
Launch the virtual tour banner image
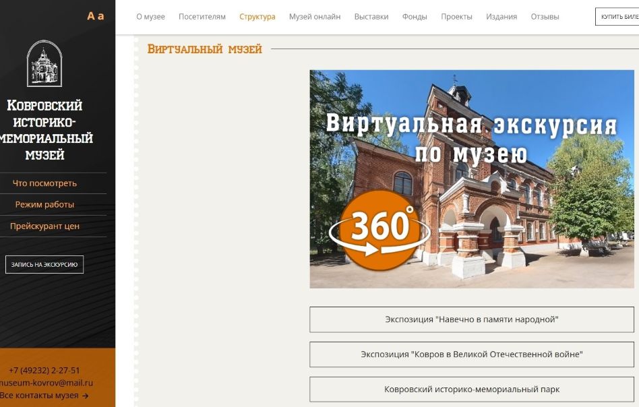[x=472, y=179]
